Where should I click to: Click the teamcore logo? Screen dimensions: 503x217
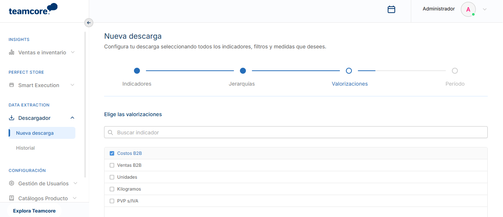point(33,9)
